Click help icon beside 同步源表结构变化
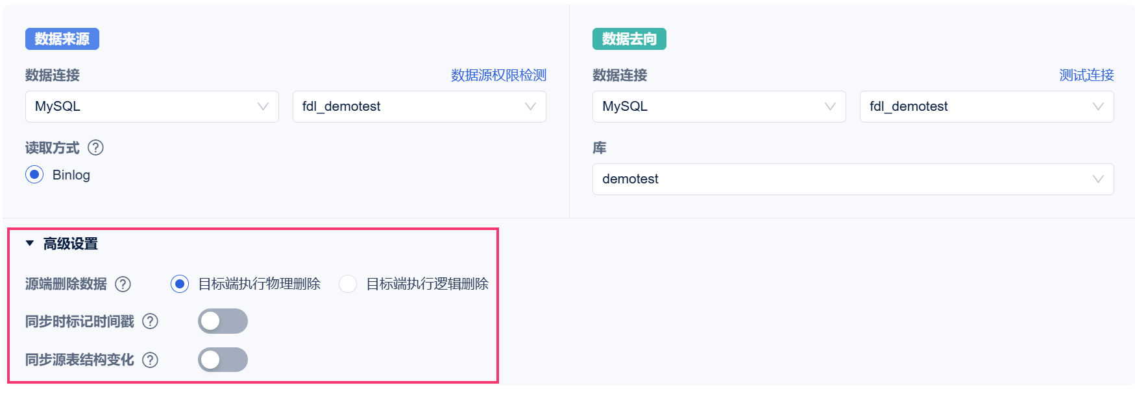1135x394 pixels. click(150, 360)
